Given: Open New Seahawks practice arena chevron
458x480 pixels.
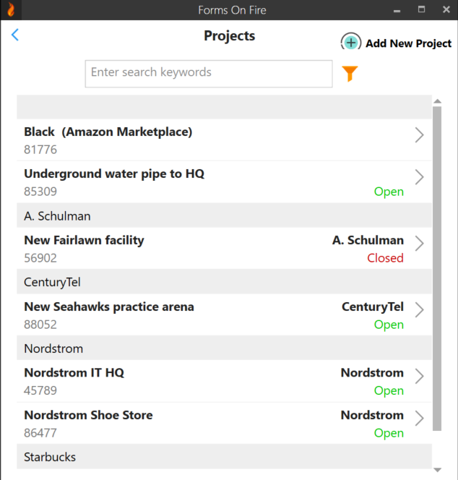Looking at the screenshot, I should click(420, 310).
